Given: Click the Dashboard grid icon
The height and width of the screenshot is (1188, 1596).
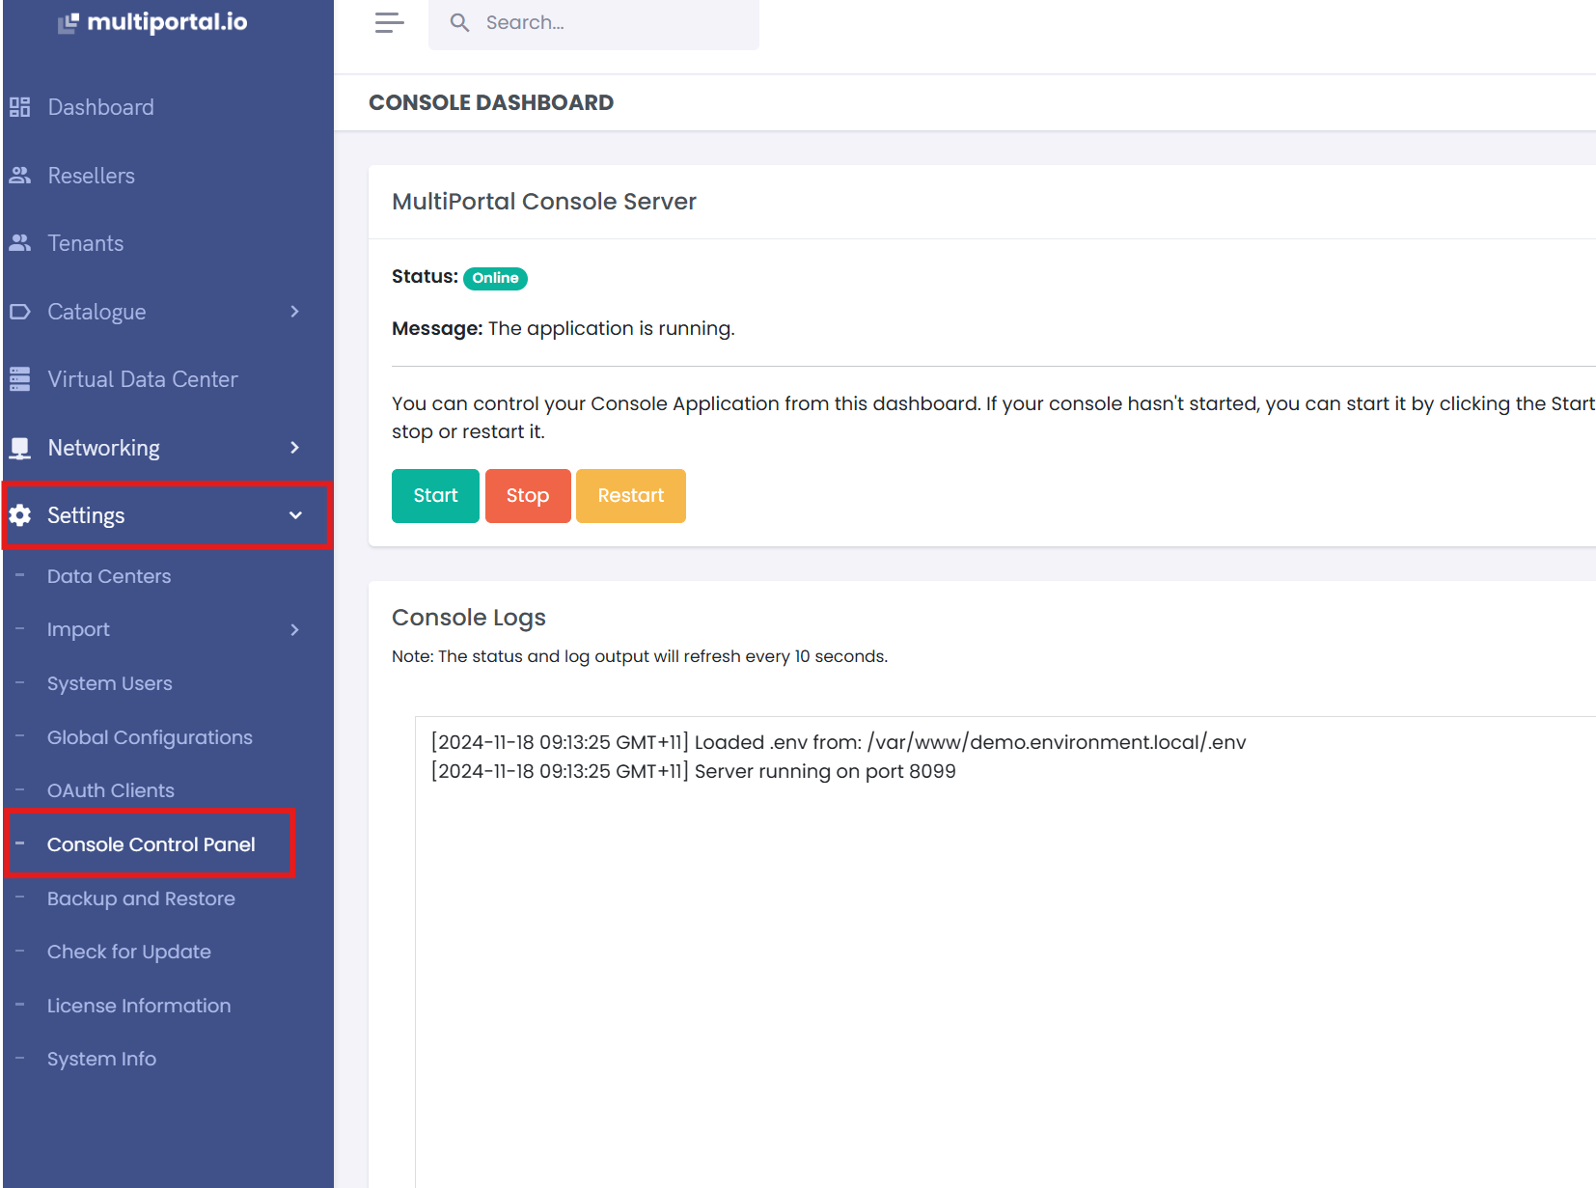Looking at the screenshot, I should tap(20, 107).
